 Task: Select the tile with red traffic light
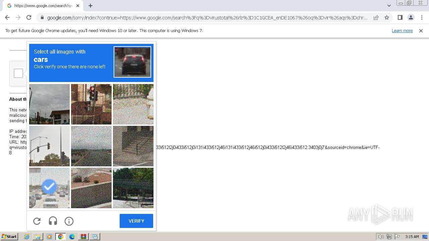coord(91,104)
